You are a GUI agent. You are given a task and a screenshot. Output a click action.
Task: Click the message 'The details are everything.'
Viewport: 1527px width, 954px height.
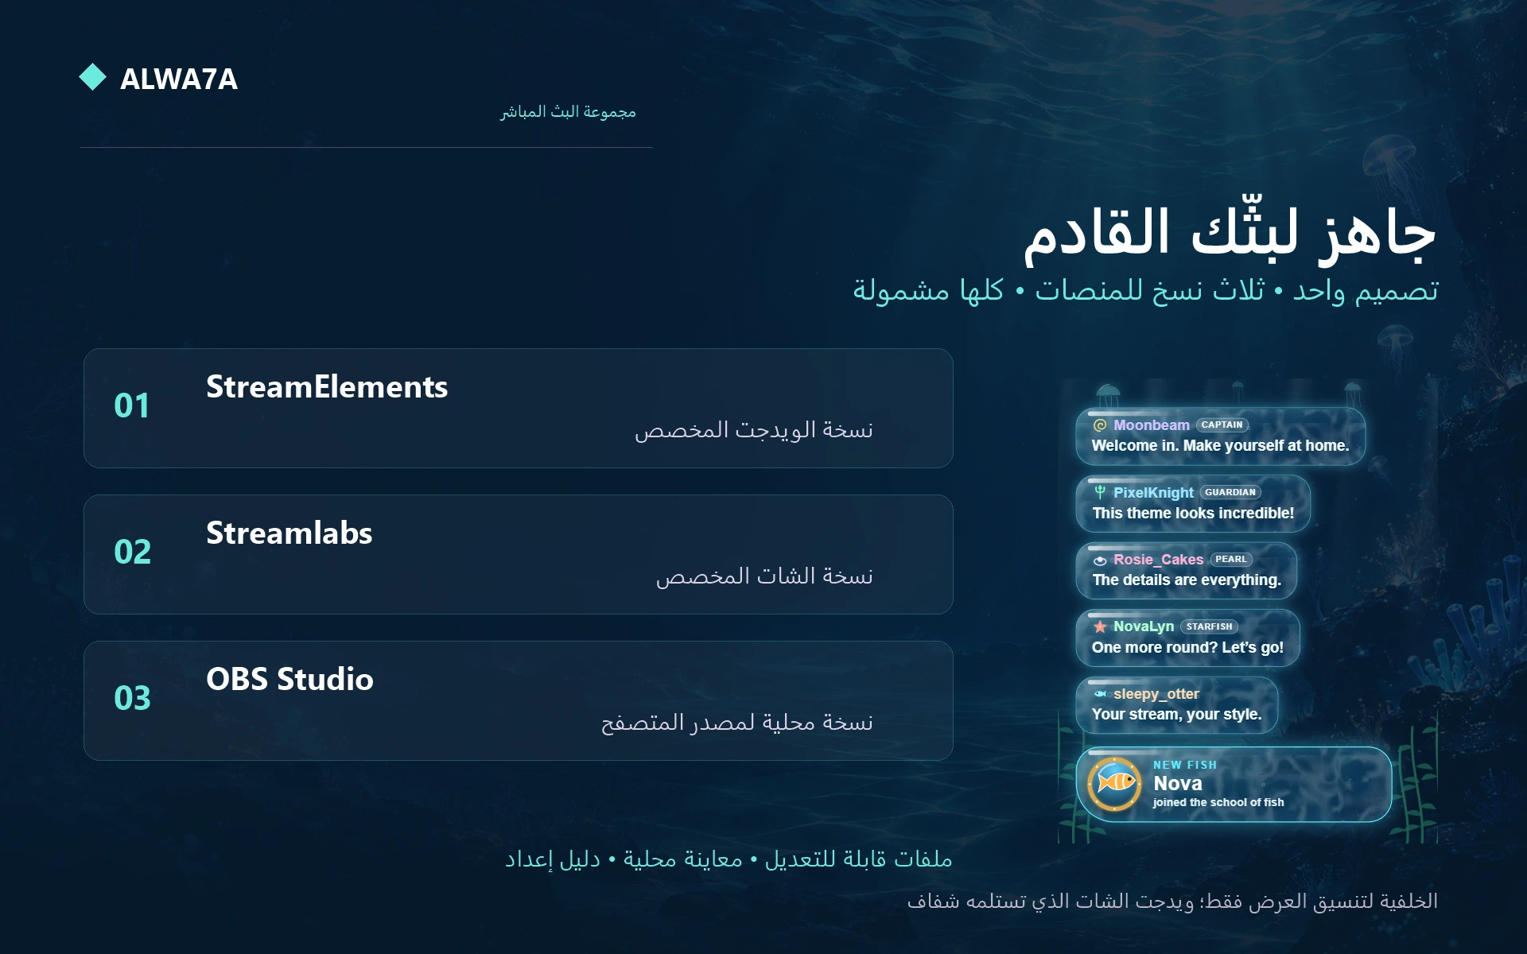tap(1187, 580)
